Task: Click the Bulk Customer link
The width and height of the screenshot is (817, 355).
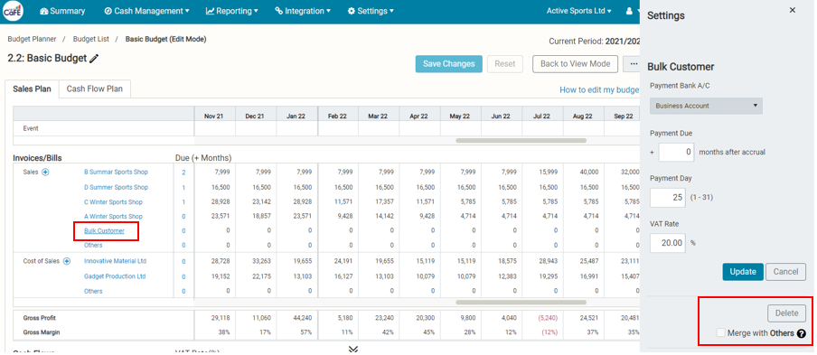Action: 104,230
